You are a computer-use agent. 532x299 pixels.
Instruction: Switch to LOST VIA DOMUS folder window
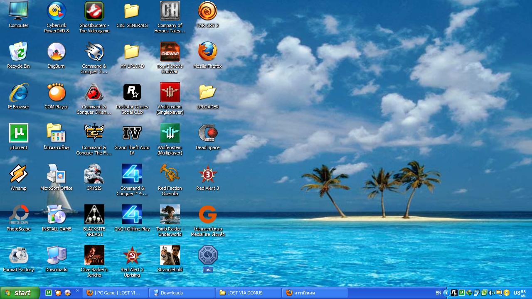pos(249,293)
